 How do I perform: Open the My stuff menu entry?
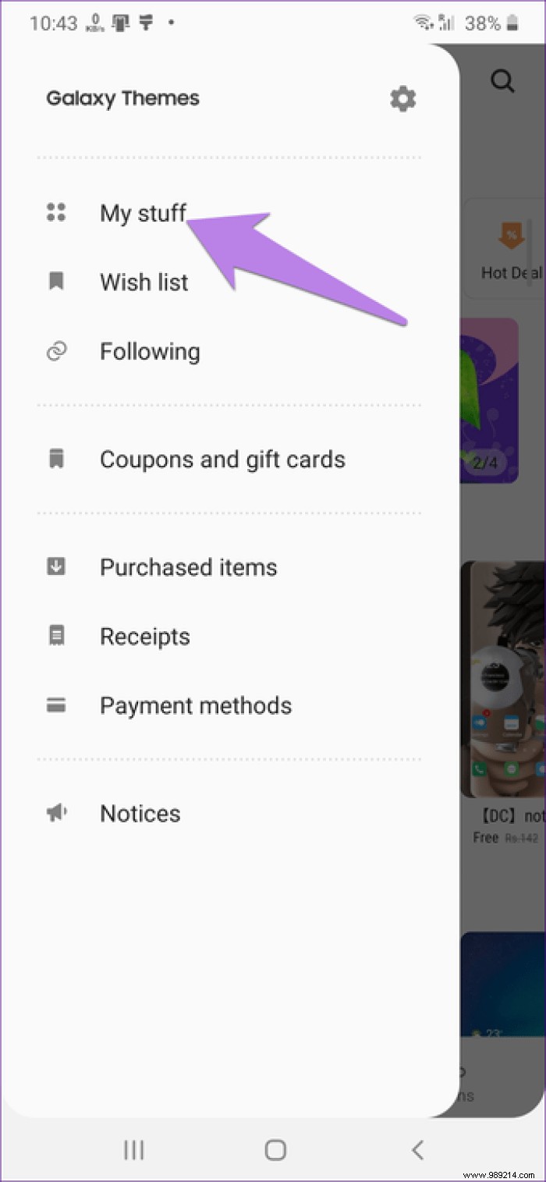click(x=144, y=212)
